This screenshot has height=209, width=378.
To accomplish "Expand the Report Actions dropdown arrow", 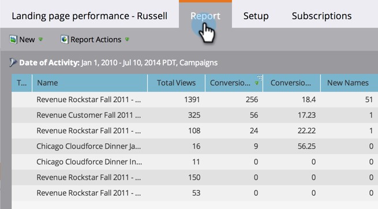I will pos(127,39).
